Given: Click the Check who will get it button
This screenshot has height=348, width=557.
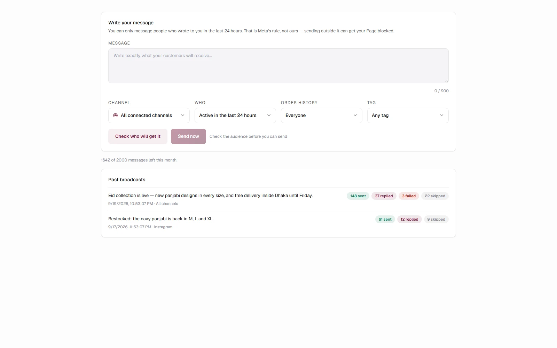Looking at the screenshot, I should point(138,136).
